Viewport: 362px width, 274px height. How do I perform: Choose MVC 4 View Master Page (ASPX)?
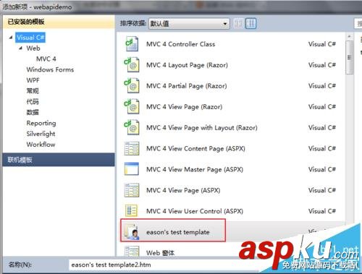195,170
